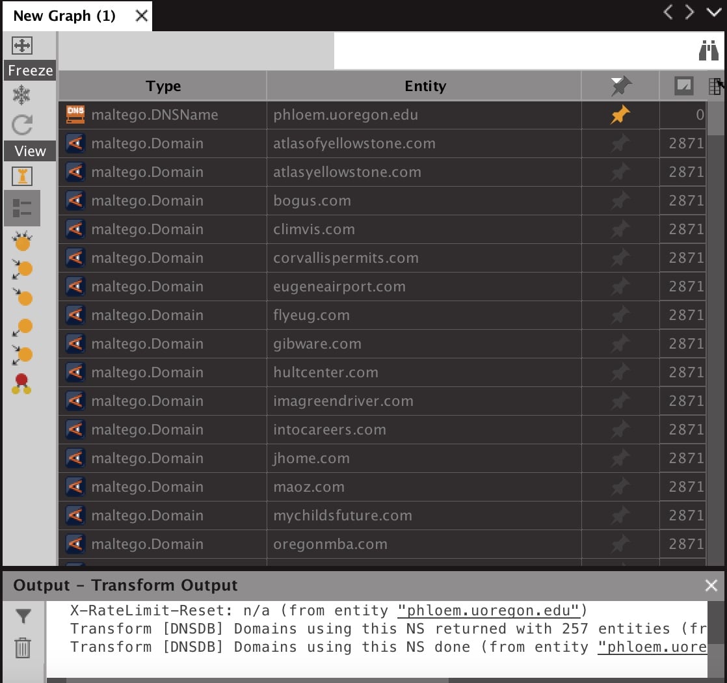Select the atlasyellowstone.com entity cell
Image resolution: width=727 pixels, height=683 pixels.
[424, 172]
